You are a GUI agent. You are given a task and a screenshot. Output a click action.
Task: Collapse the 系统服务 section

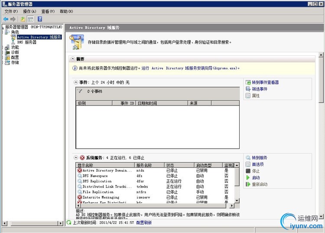click(x=76, y=158)
